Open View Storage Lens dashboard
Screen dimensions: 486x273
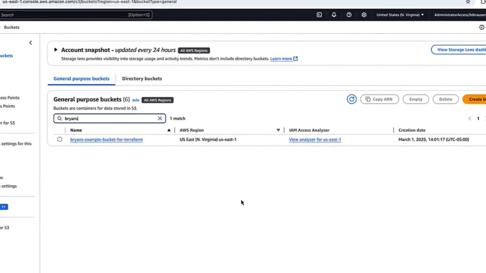[x=459, y=50]
